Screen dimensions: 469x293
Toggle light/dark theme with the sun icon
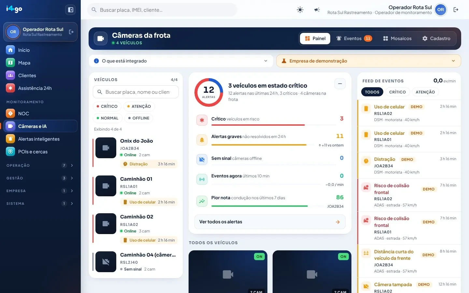[300, 10]
